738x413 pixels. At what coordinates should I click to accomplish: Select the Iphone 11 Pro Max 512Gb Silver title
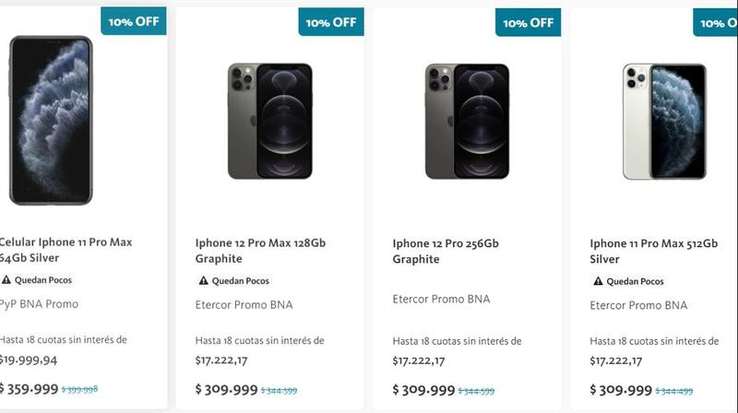click(653, 251)
